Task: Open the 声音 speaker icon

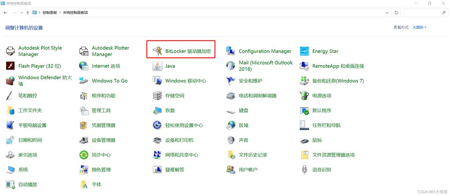Action: (231, 140)
